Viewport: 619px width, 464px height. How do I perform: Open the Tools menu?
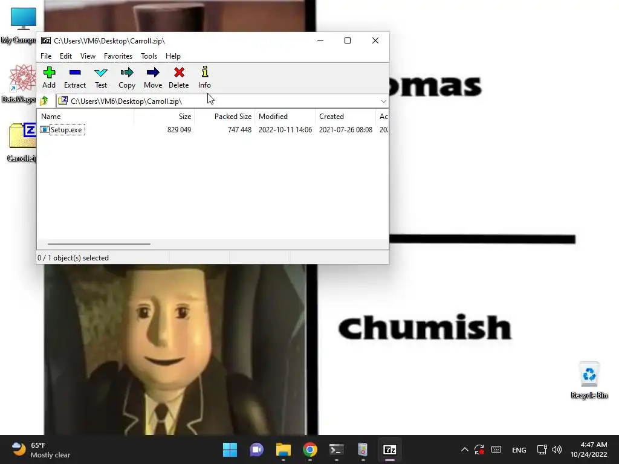point(149,56)
